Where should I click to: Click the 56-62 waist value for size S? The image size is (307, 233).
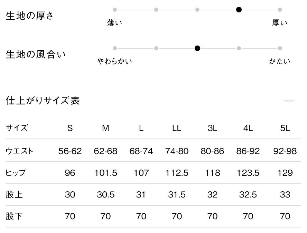tap(70, 151)
